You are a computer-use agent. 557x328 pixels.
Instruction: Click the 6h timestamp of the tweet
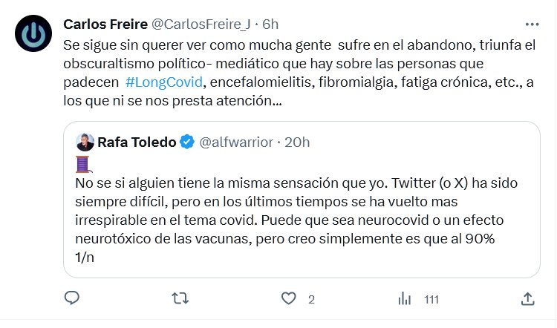pos(272,24)
